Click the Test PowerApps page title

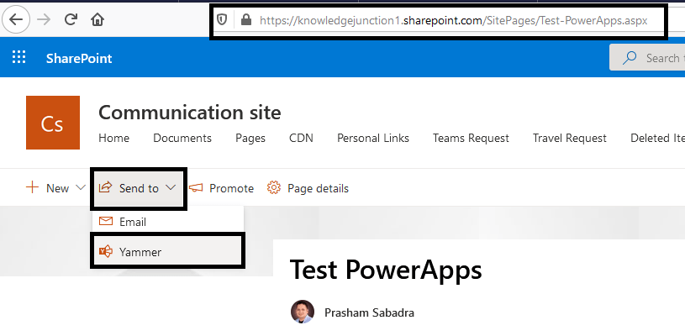(x=386, y=270)
